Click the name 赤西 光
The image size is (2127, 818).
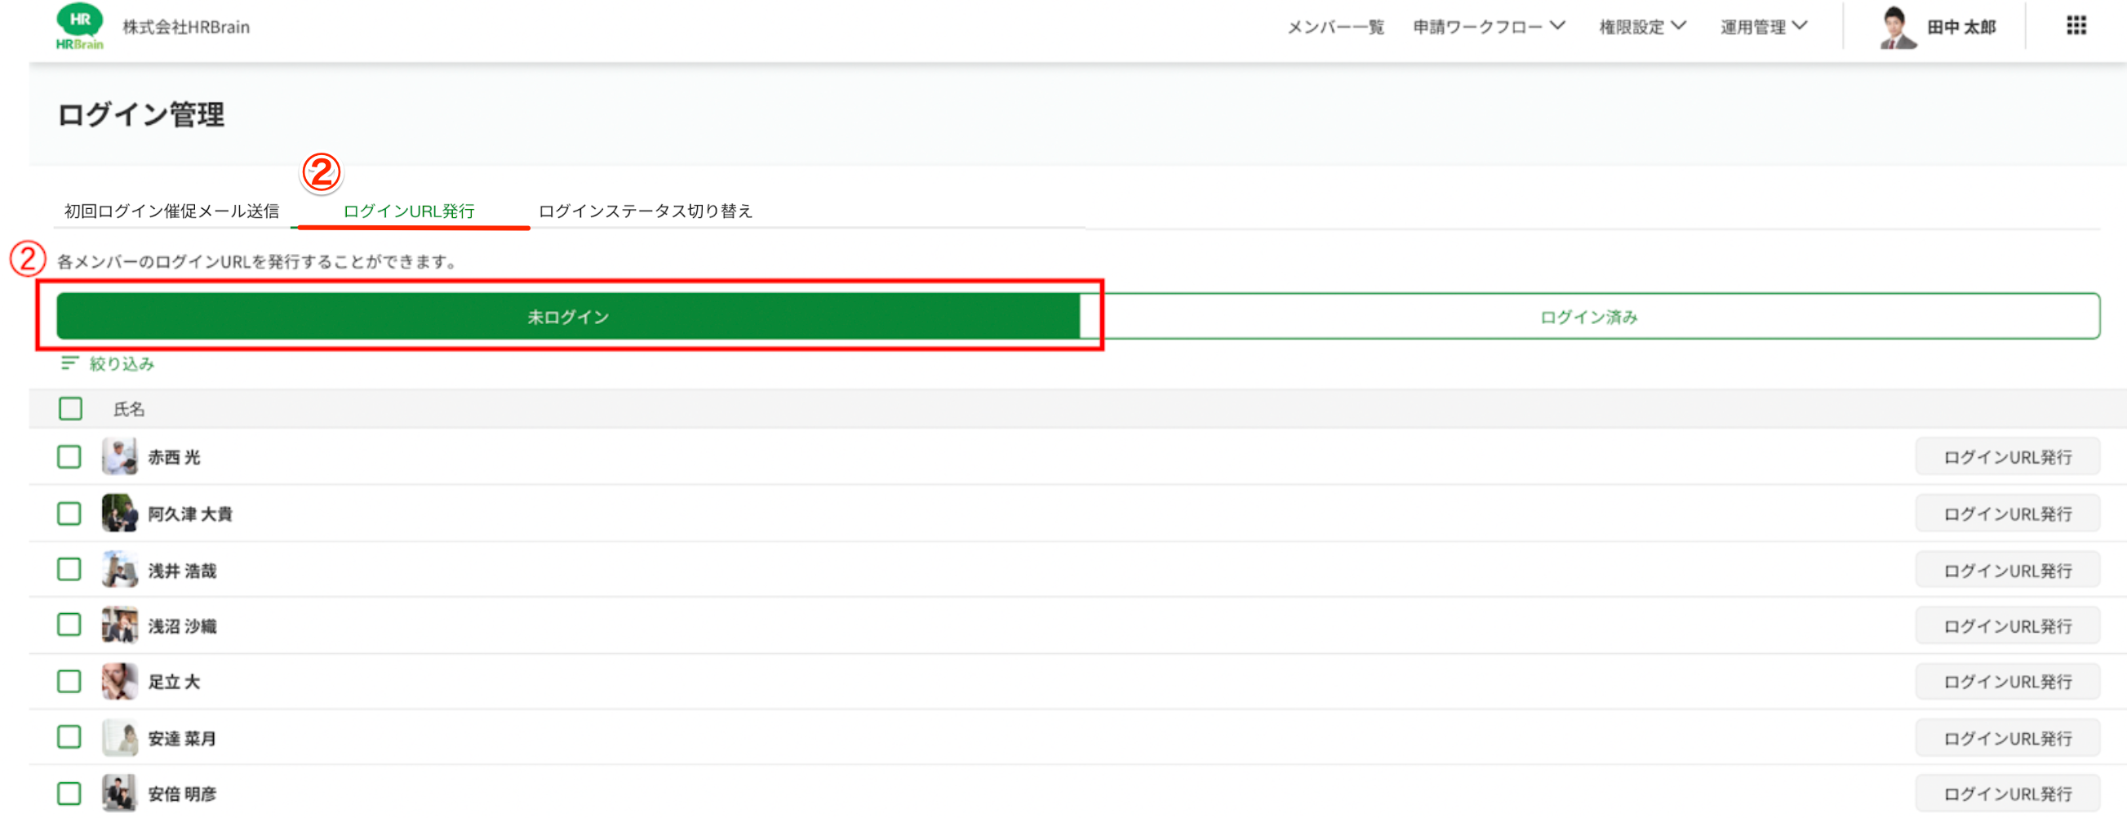coord(174,457)
